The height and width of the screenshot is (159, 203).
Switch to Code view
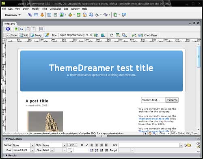(12, 35)
